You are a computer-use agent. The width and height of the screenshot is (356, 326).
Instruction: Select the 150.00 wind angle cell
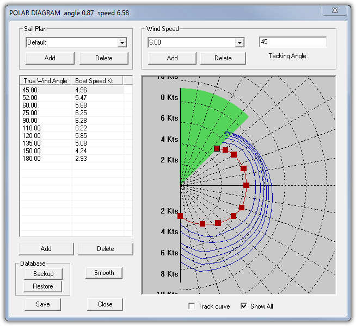[x=32, y=151]
